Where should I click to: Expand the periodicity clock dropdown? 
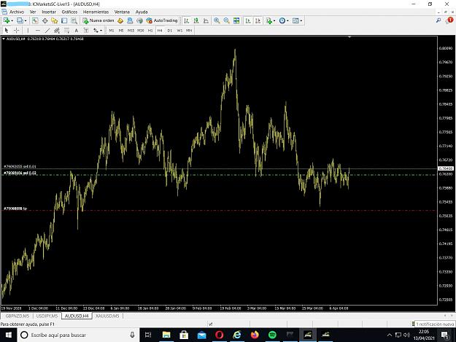(287, 21)
